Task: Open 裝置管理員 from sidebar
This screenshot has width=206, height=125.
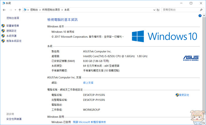Action: point(13,26)
